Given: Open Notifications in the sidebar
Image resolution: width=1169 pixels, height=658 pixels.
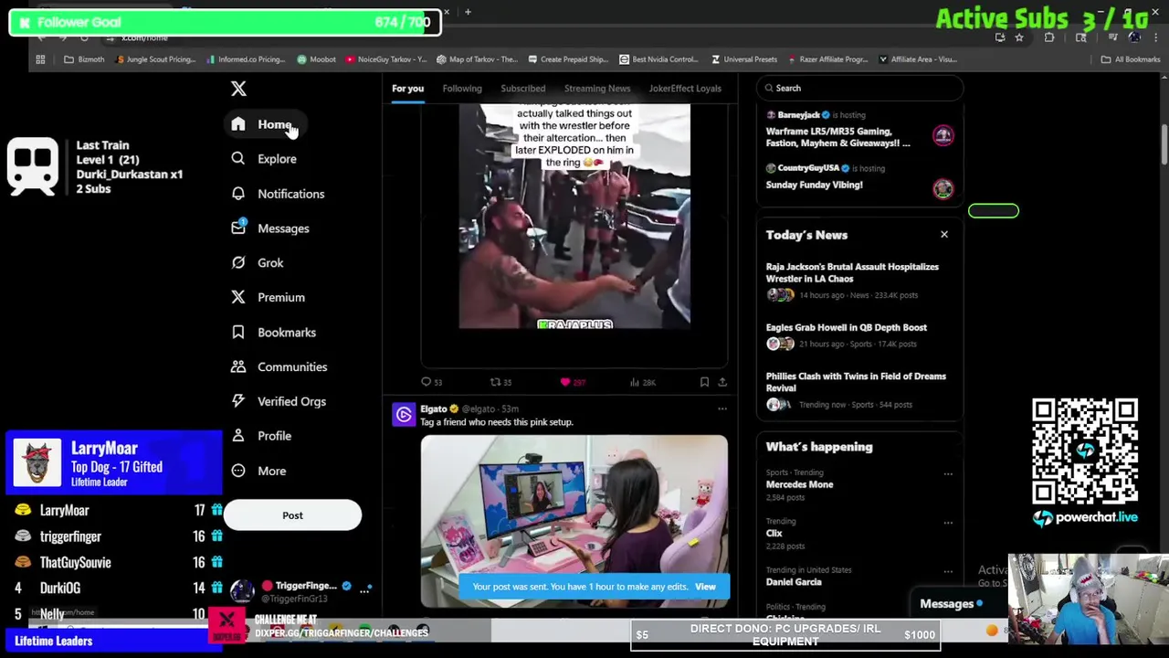Looking at the screenshot, I should (x=278, y=194).
